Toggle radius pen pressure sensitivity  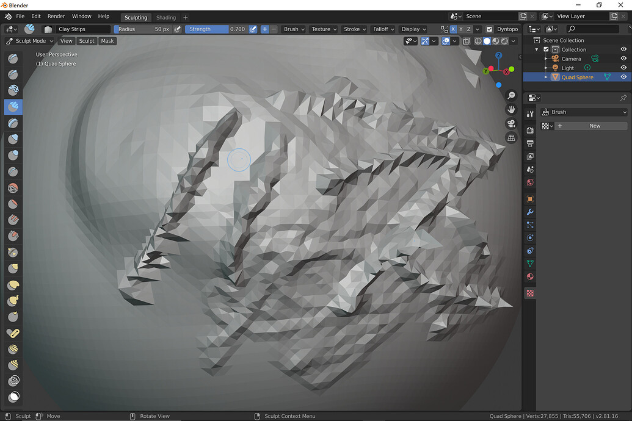(177, 29)
